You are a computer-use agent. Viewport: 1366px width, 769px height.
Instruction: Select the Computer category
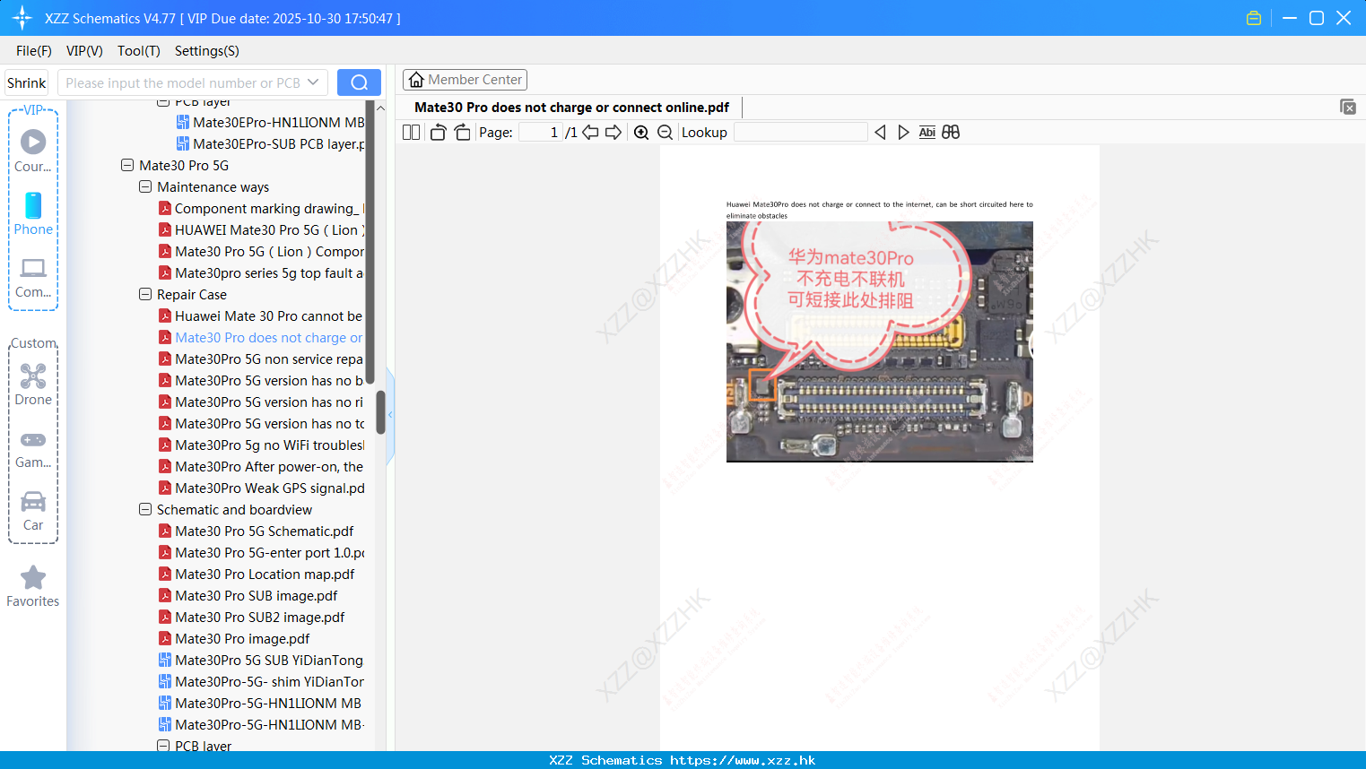point(33,277)
